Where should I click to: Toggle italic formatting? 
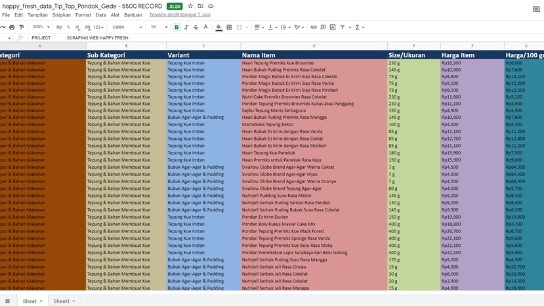pyautogui.click(x=186, y=27)
